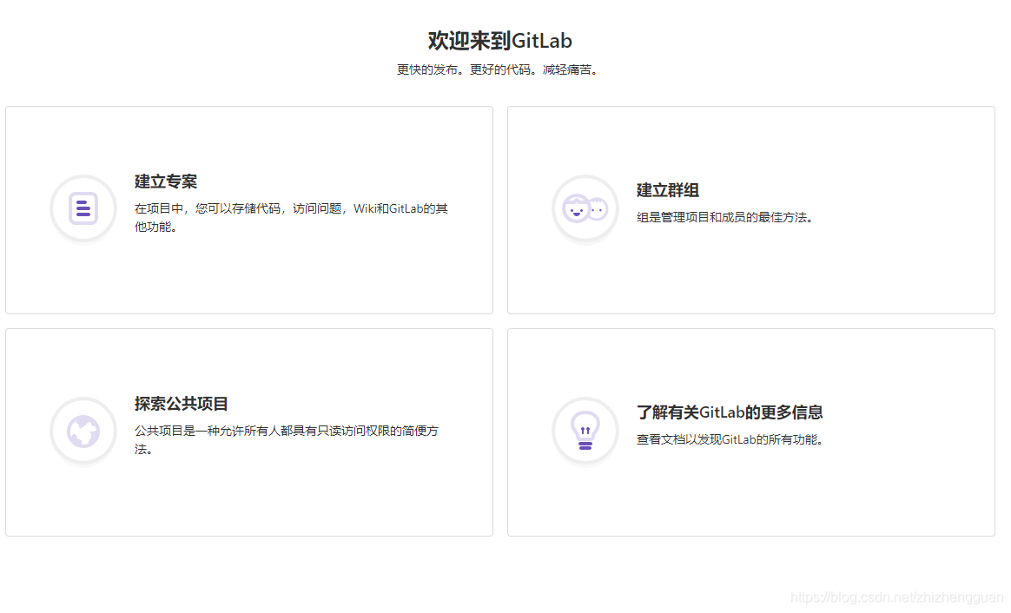Viewport: 1011px width, 613px height.
Task: Open 了解有关GitLab的更多信息 heading
Action: (730, 412)
